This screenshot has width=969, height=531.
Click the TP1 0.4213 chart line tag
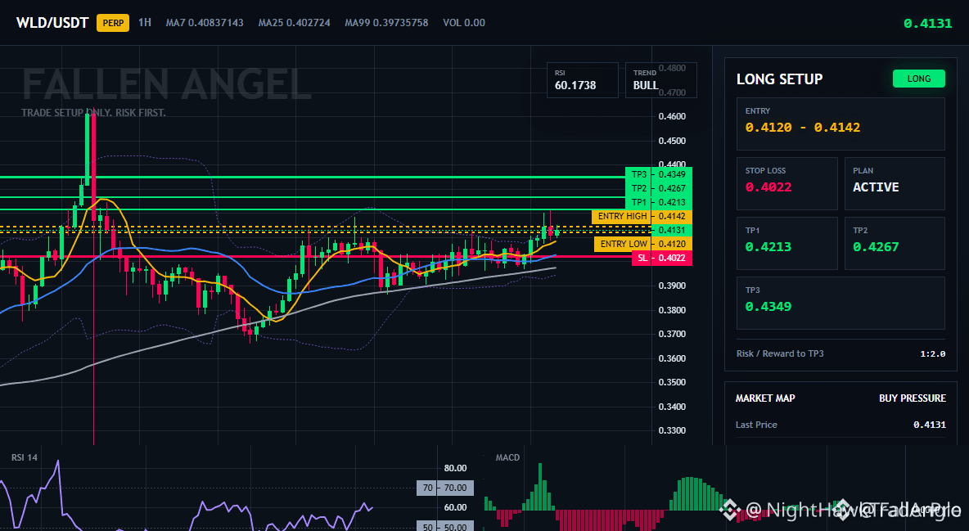pos(659,202)
